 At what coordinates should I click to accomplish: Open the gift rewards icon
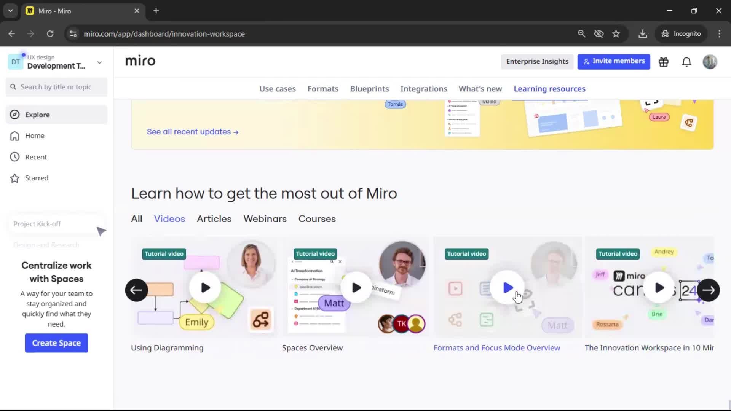point(664,62)
